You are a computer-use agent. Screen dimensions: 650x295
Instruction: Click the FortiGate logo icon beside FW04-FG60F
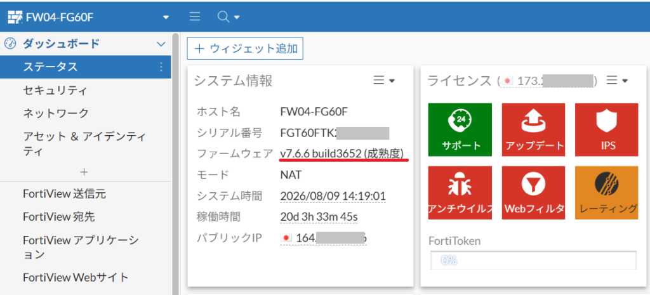tap(16, 17)
